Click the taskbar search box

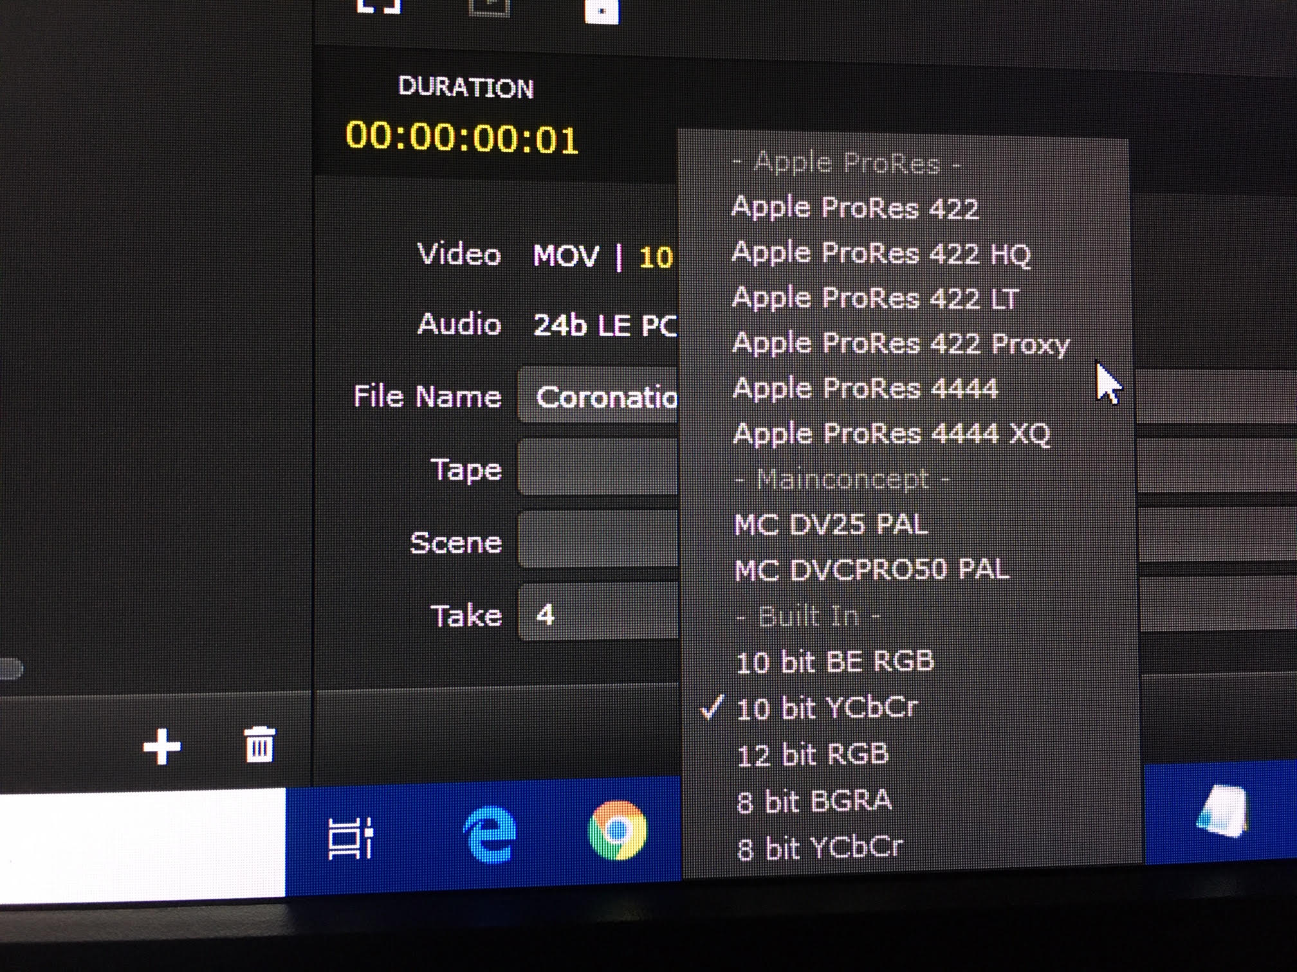click(142, 844)
